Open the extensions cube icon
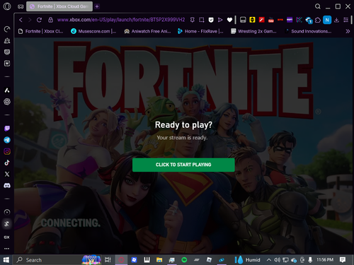This screenshot has width=354, height=265. [318, 20]
